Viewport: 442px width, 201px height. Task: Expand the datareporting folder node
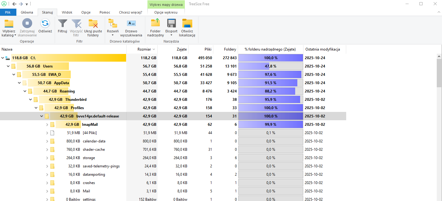click(47, 174)
